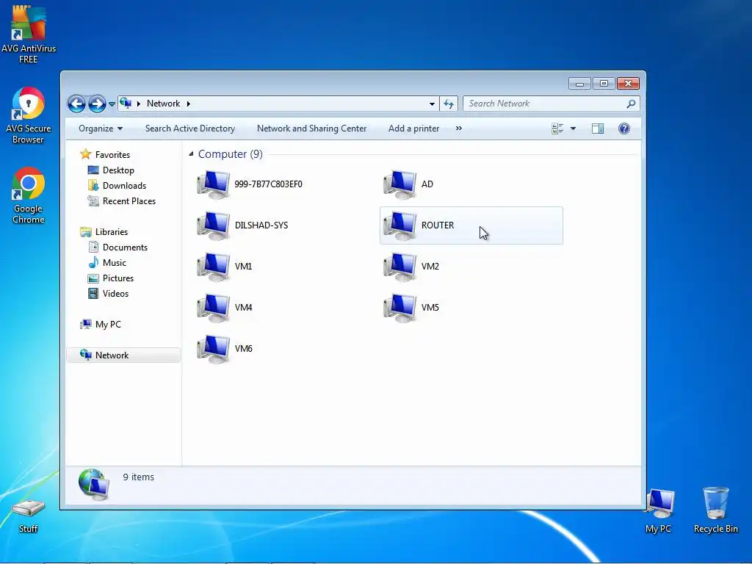Maximize the Network window

[x=604, y=84]
